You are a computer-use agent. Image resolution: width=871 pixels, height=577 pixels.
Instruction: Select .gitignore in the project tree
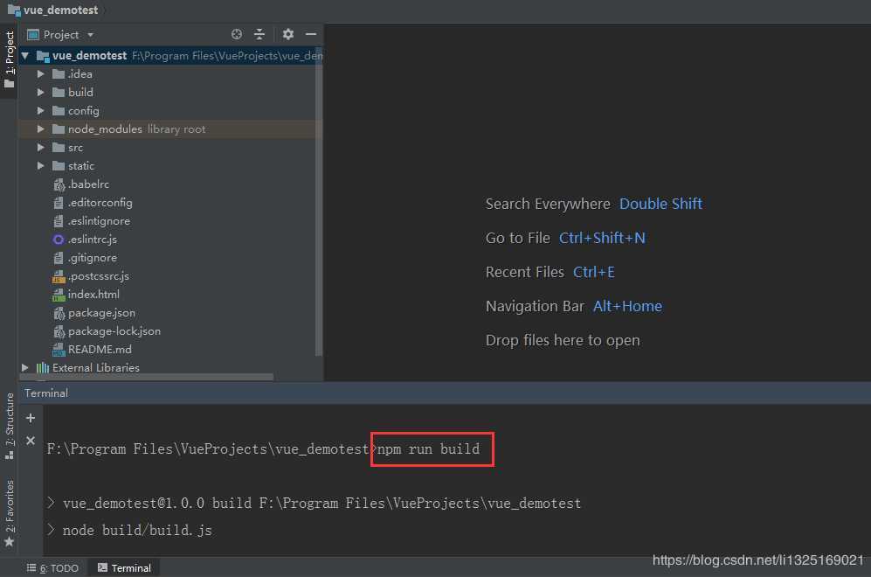click(93, 257)
